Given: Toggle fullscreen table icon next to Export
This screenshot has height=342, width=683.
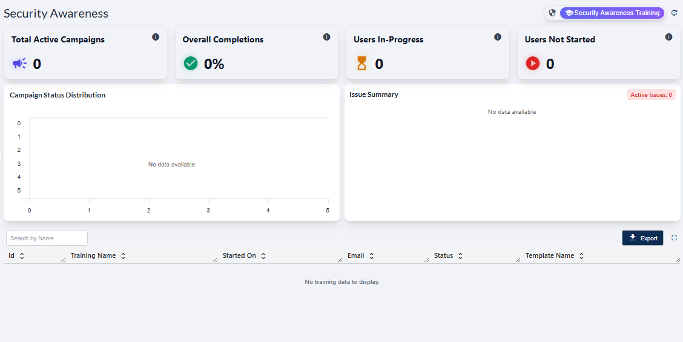Looking at the screenshot, I should 674,238.
